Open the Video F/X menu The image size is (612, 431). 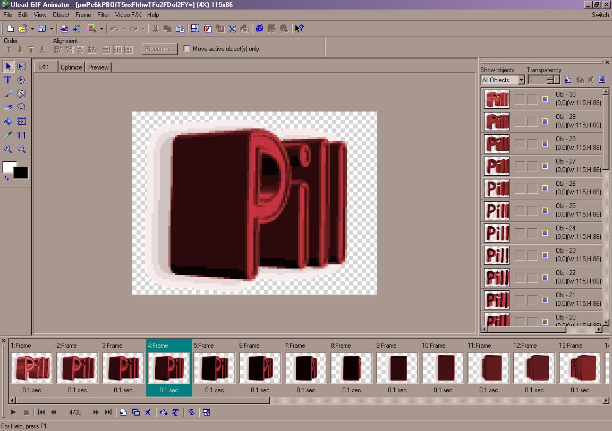[128, 15]
